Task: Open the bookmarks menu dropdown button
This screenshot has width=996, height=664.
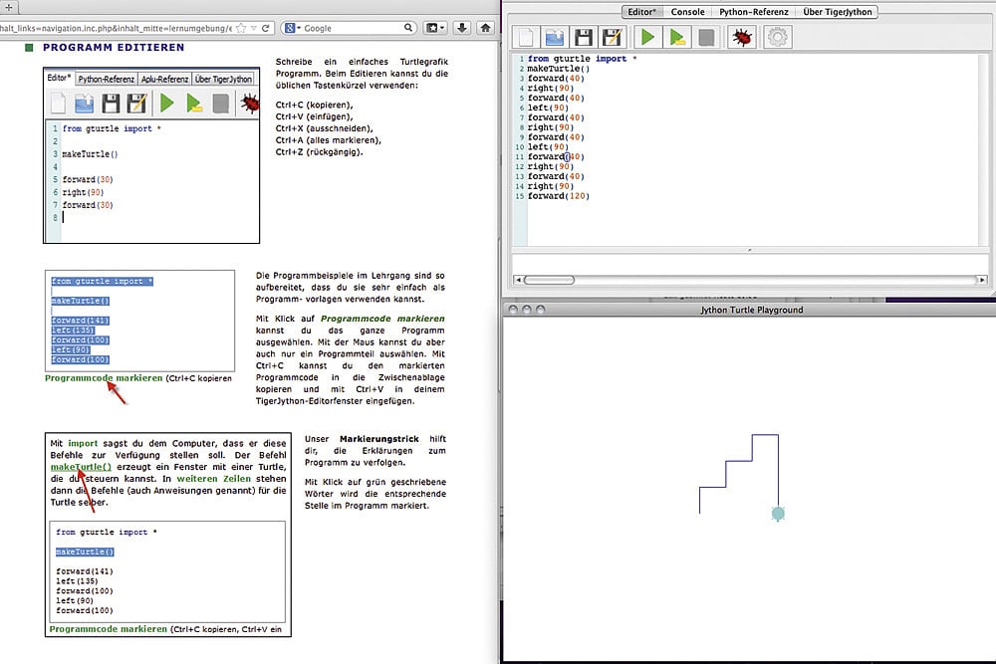Action: (436, 28)
